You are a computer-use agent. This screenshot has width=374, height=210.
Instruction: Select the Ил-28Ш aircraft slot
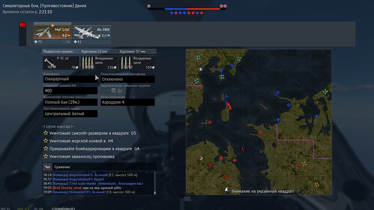(92, 32)
